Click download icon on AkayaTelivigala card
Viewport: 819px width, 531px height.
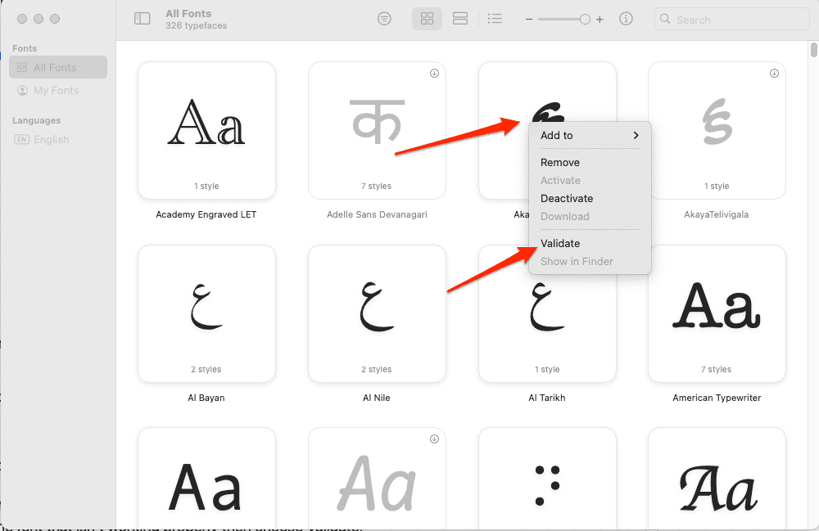click(x=774, y=74)
